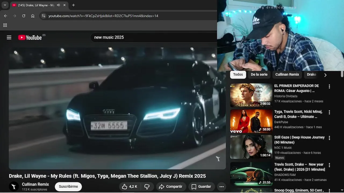Image resolution: width=344 pixels, height=193 pixels.
Task: Open NGC 1 Music channel
Action: coord(283,148)
